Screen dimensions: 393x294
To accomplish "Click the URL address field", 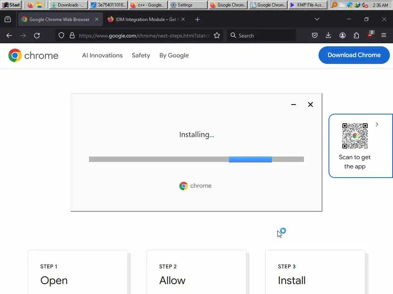I will [x=144, y=36].
